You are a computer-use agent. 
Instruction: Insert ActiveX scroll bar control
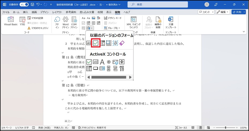tap(109, 68)
